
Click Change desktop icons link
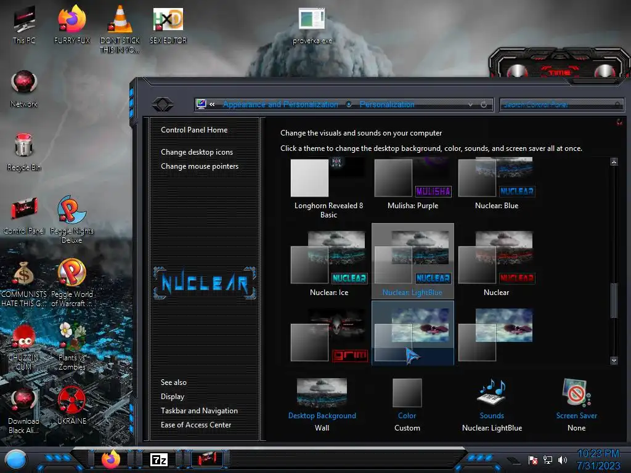(197, 152)
